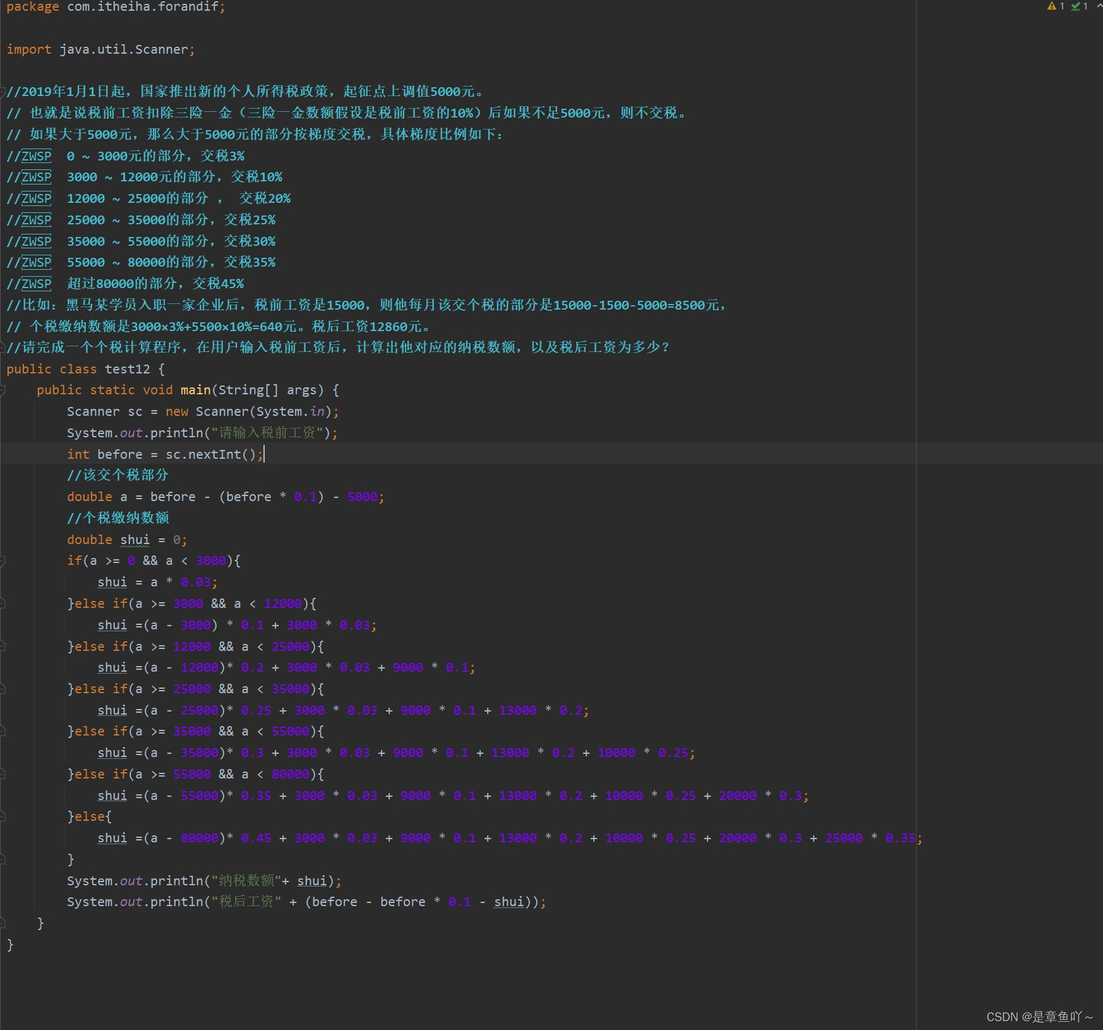Click comment line 超过80000的部分,交税45%
The width and height of the screenshot is (1103, 1030).
pos(125,284)
